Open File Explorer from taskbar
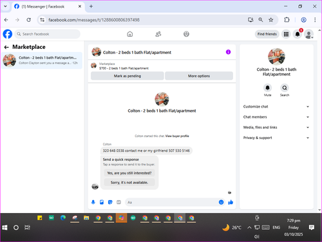 click(x=86, y=218)
